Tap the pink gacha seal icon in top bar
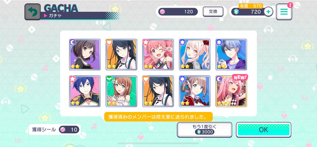This screenshot has width=317, height=147. tap(162, 12)
